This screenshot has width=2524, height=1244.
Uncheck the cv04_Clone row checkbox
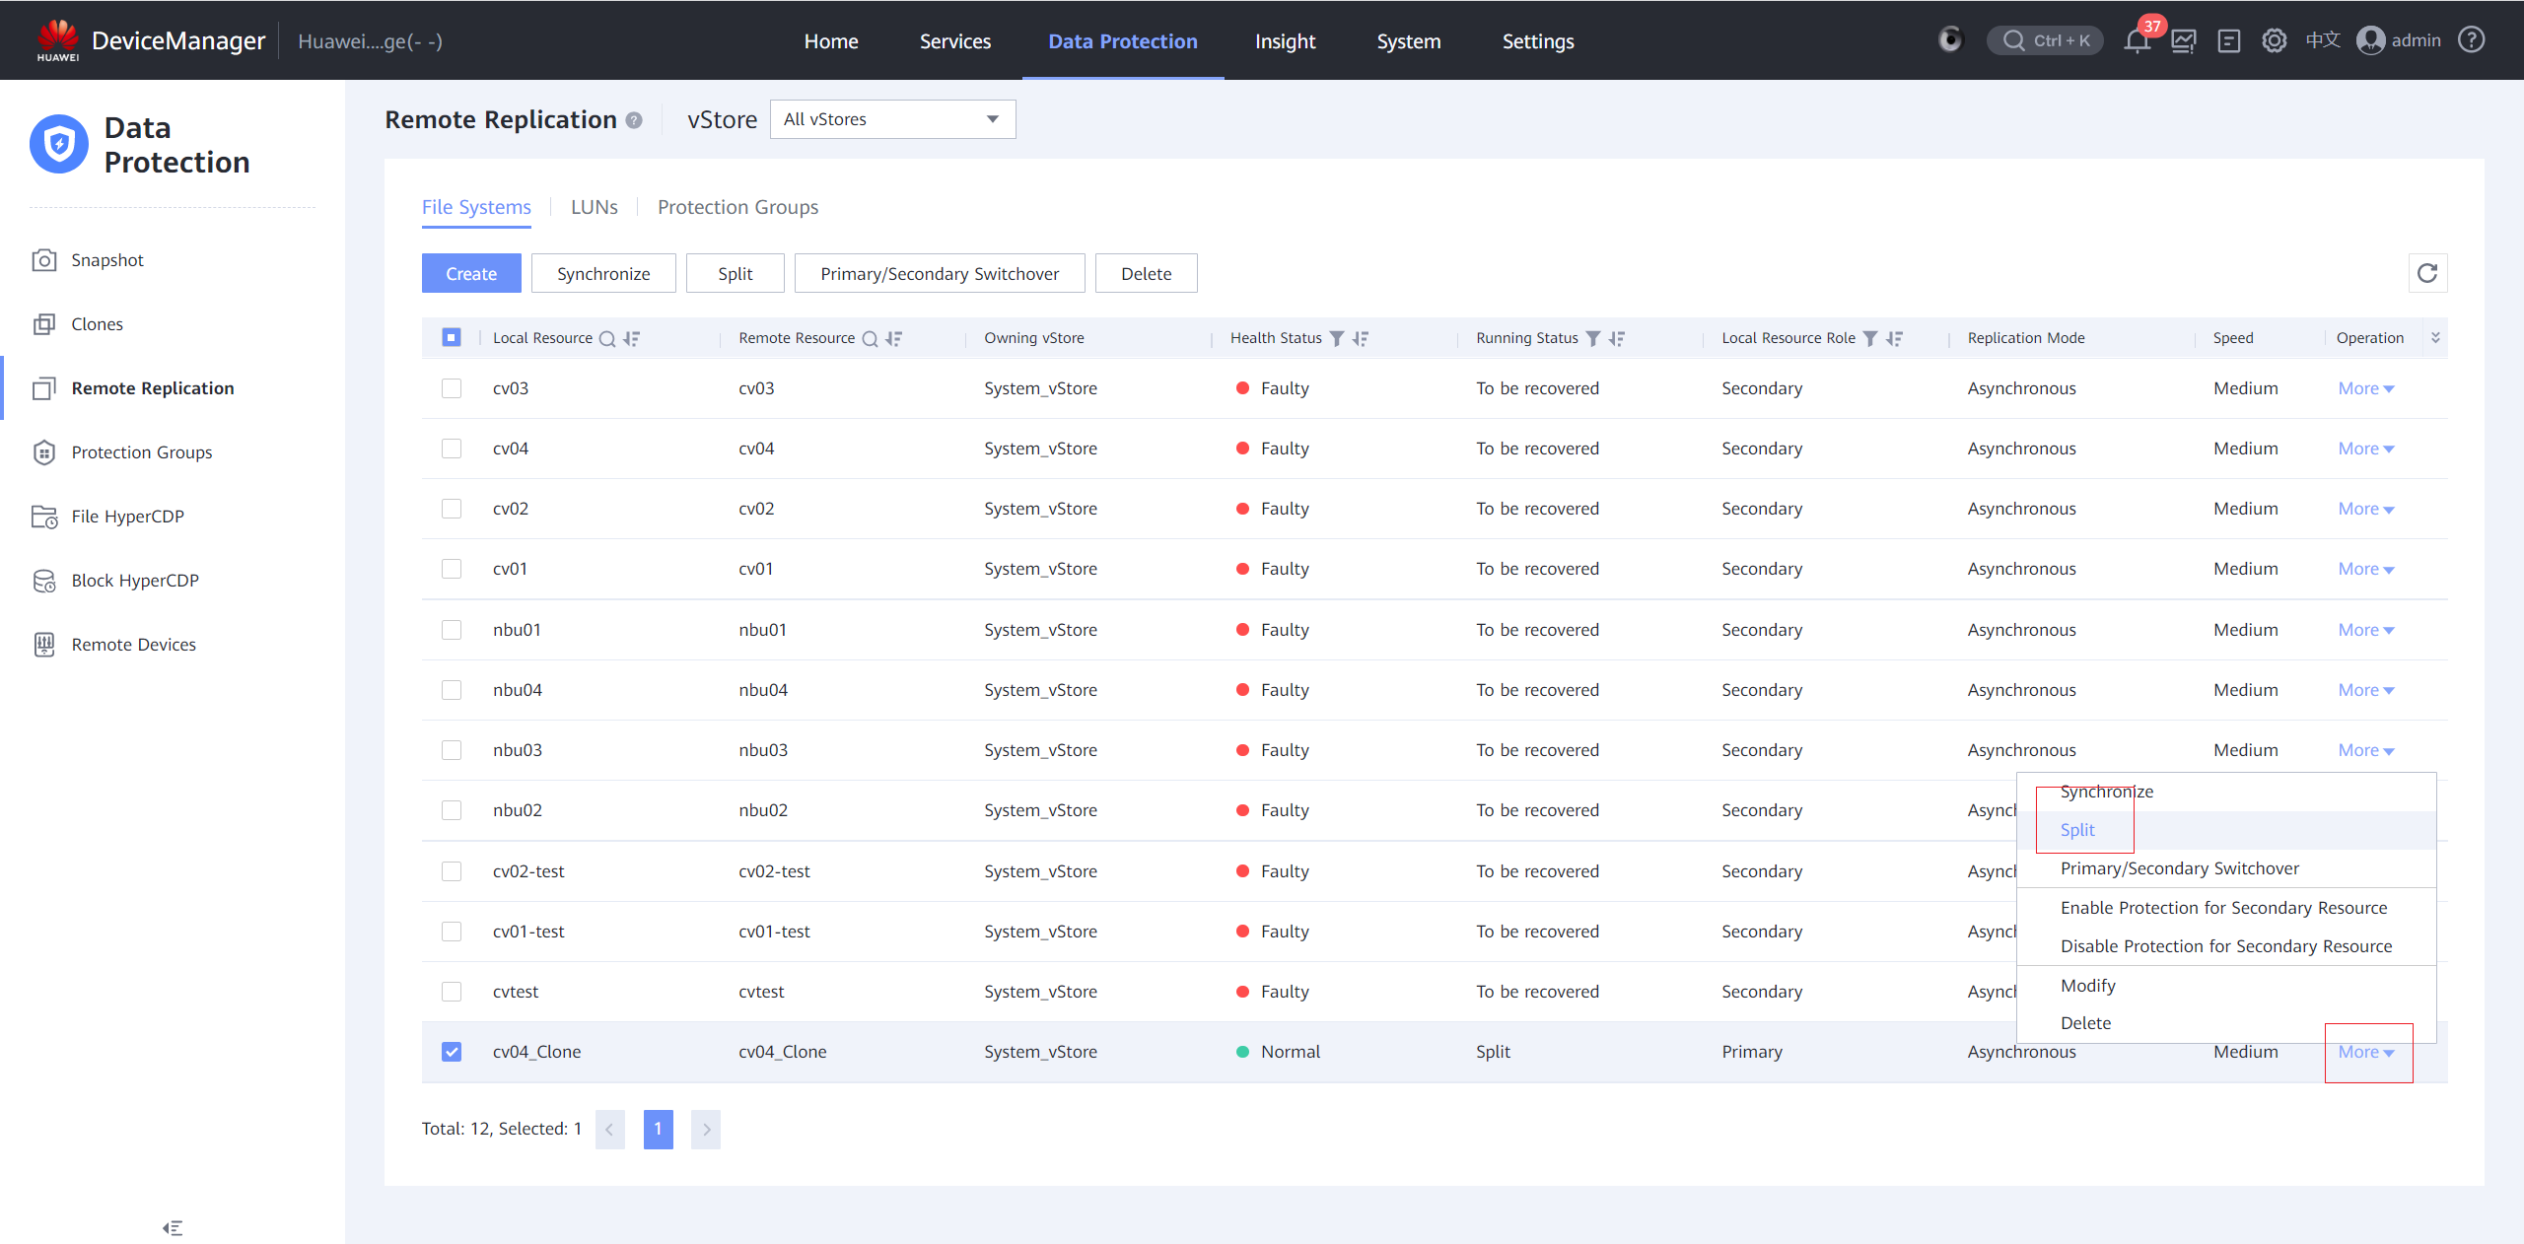452,1052
